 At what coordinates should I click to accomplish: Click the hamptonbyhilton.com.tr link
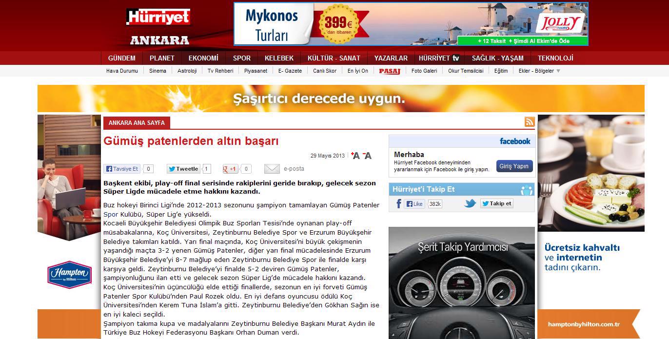click(584, 324)
